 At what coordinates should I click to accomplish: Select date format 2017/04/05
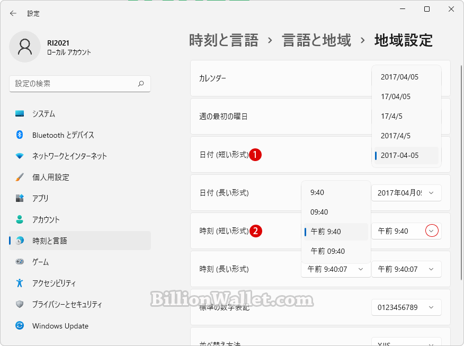406,77
